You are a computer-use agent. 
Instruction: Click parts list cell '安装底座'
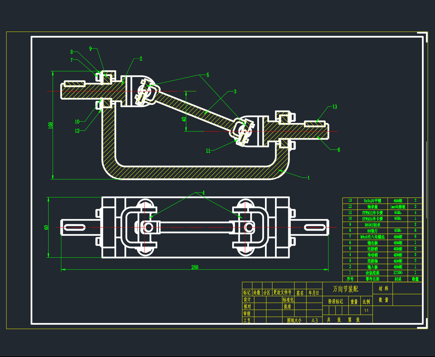pyautogui.click(x=373, y=273)
